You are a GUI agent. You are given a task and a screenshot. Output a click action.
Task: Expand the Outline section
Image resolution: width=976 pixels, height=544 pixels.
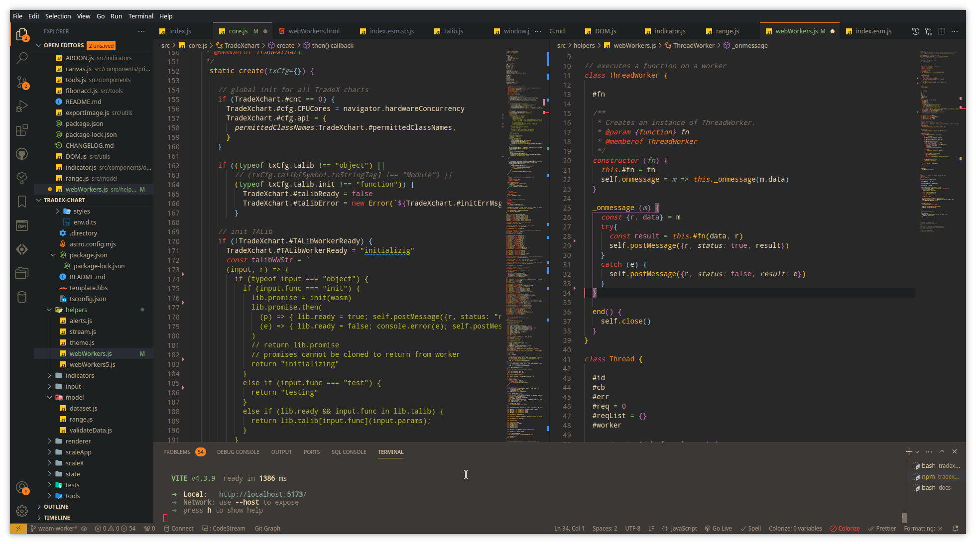click(56, 507)
